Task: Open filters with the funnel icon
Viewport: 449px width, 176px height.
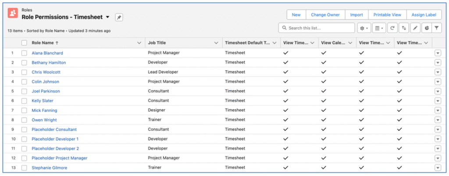Action: pos(436,28)
